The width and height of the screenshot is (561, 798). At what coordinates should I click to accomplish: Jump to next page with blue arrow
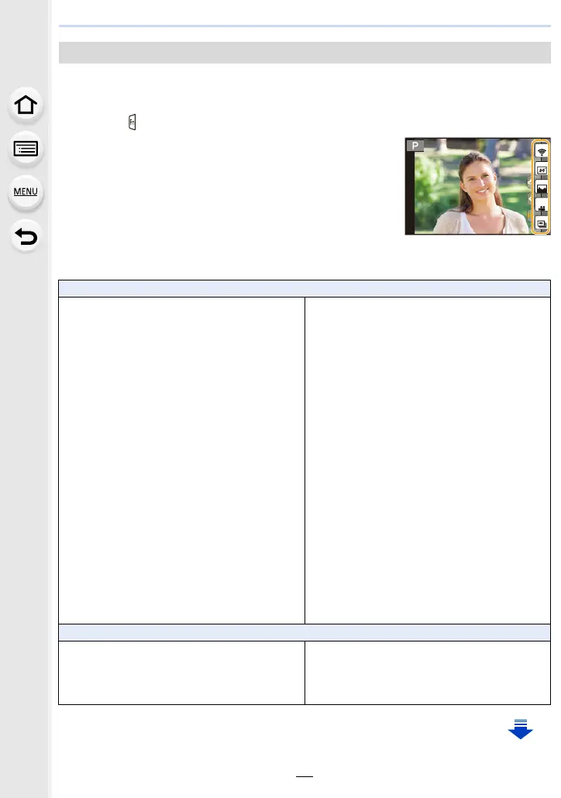(x=520, y=729)
